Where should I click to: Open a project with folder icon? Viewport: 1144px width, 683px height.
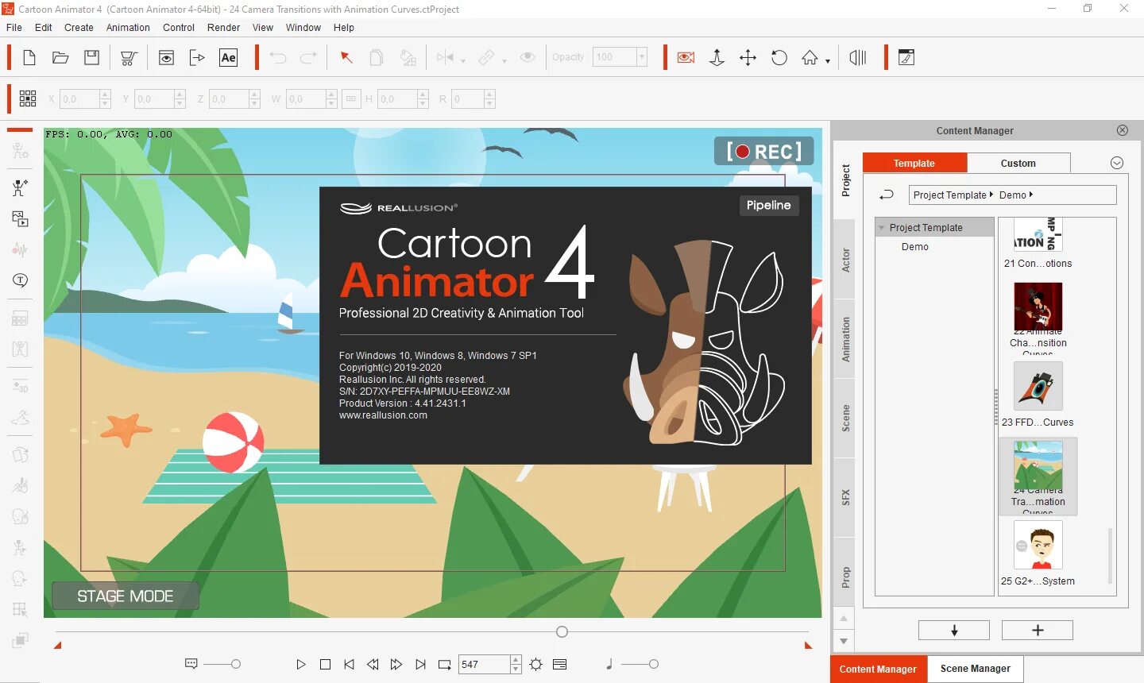tap(60, 57)
